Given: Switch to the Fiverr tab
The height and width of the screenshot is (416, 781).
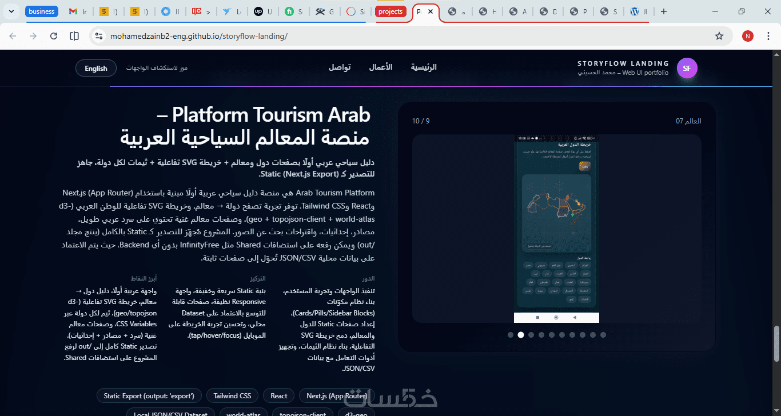Looking at the screenshot, I should 293,11.
